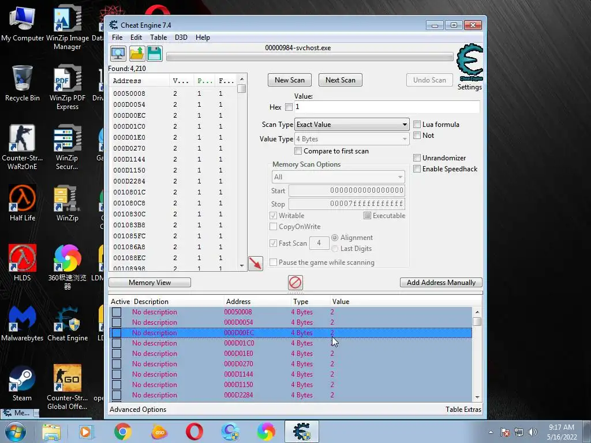Image resolution: width=591 pixels, height=443 pixels.
Task: Open Steam desktop icon
Action: [23, 383]
